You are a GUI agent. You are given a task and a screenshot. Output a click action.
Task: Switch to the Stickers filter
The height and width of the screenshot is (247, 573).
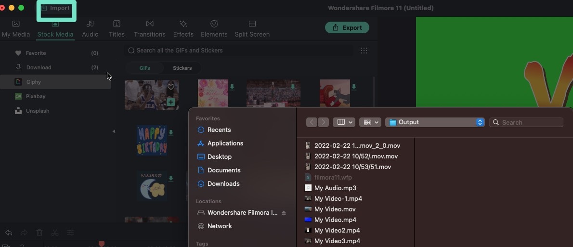pos(182,68)
